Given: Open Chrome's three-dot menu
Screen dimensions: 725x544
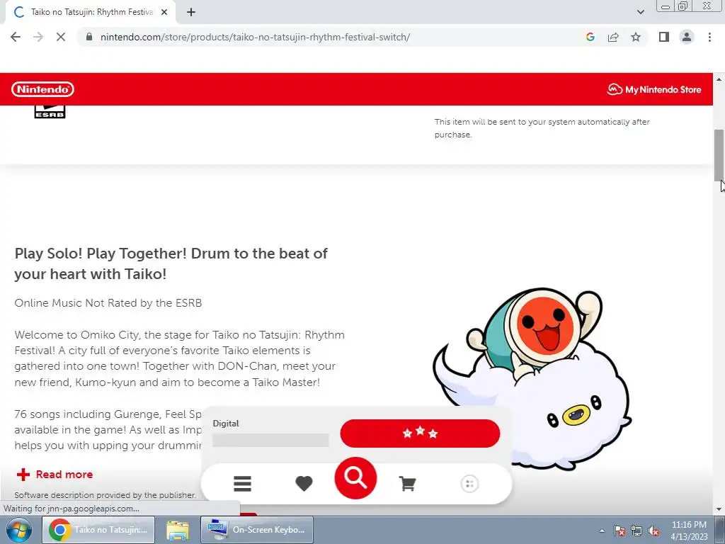Looking at the screenshot, I should [x=709, y=37].
